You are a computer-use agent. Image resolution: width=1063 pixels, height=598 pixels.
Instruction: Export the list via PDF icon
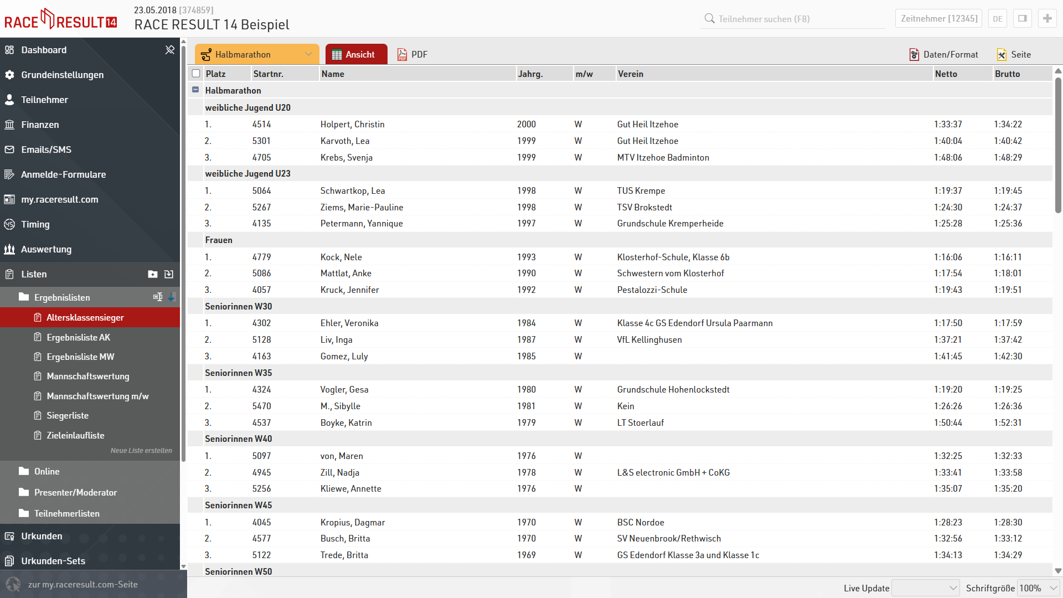click(x=412, y=54)
